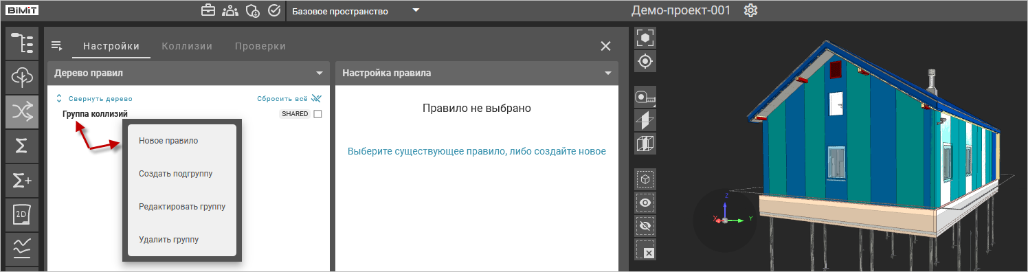
Task: Collapse the Настройка правила panel arrow
Action: tap(608, 73)
